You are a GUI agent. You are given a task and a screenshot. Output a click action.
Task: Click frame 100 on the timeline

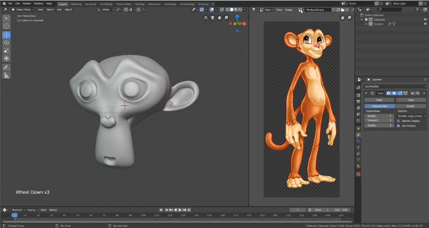pyautogui.click(x=143, y=215)
